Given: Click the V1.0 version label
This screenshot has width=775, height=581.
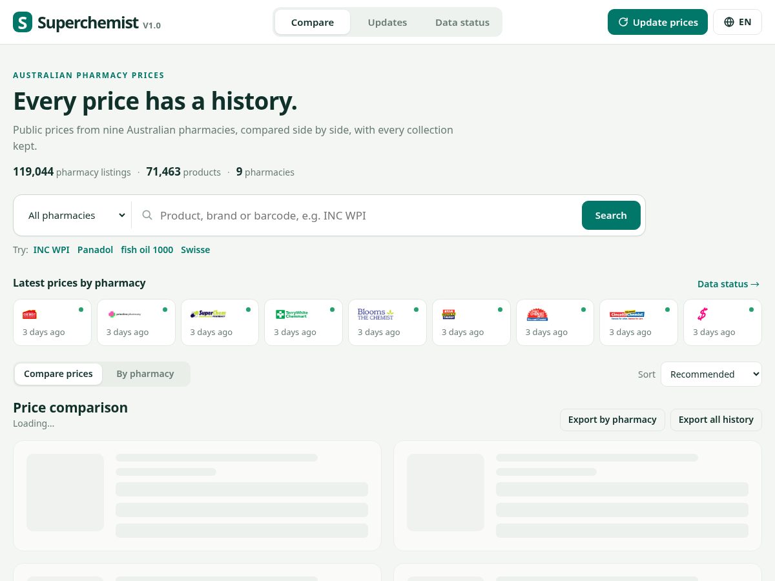Looking at the screenshot, I should [152, 26].
